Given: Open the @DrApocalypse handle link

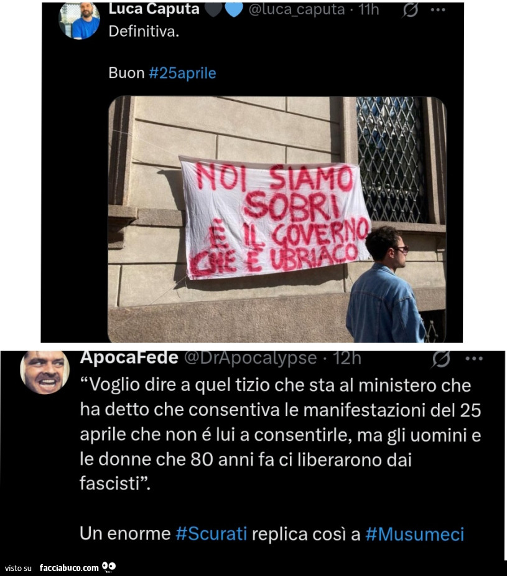Looking at the screenshot, I should (250, 358).
